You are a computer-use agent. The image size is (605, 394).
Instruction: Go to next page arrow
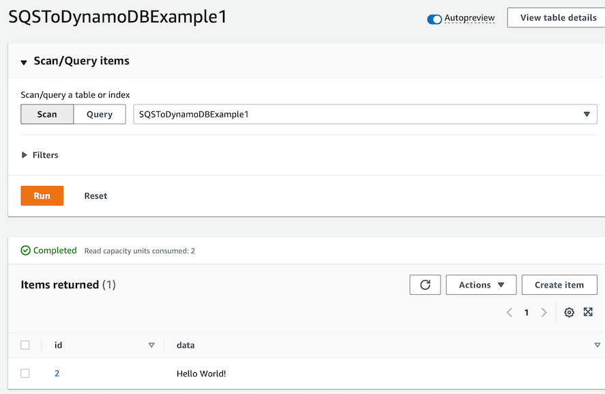(x=544, y=313)
